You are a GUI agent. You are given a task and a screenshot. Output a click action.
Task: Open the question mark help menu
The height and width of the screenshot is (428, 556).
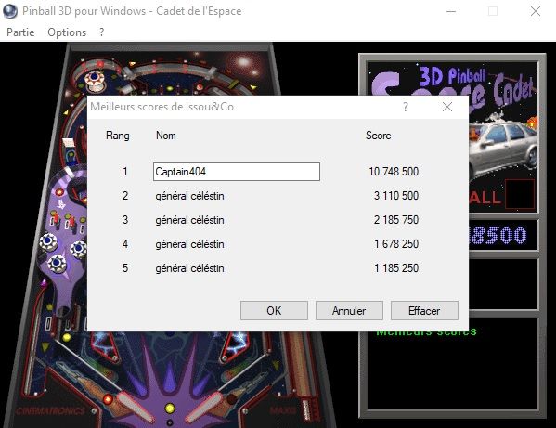click(101, 32)
